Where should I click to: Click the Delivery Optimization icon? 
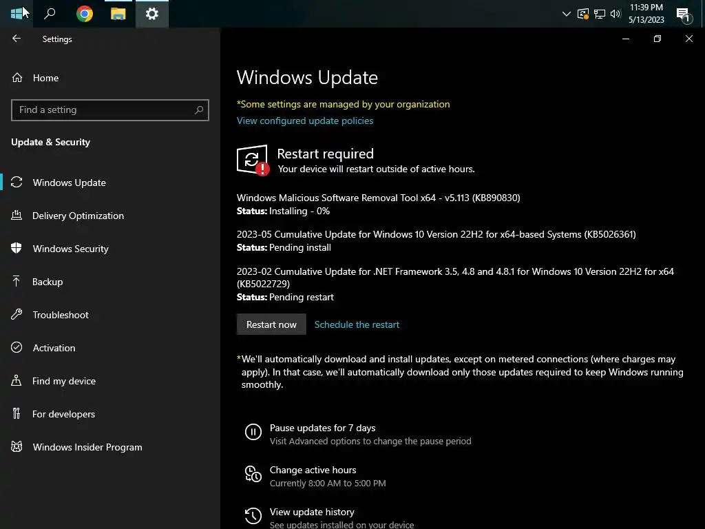pos(17,215)
